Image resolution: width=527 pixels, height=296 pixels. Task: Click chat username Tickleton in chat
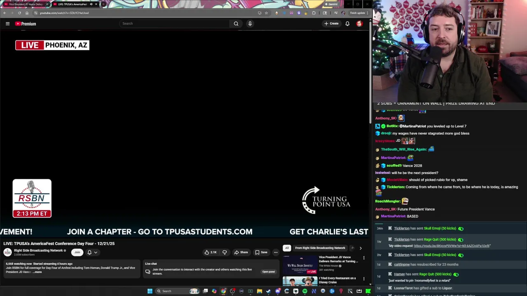(396, 187)
